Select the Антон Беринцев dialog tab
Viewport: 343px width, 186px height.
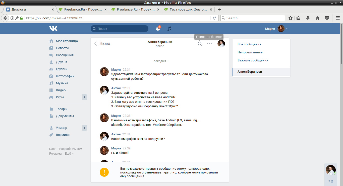261,71
